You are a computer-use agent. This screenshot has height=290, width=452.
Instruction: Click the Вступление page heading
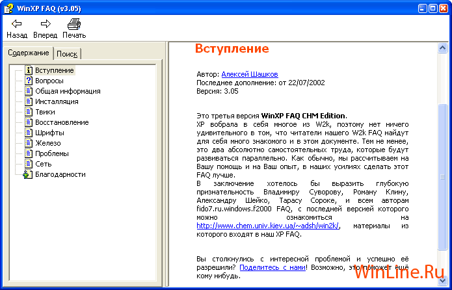tap(232, 48)
